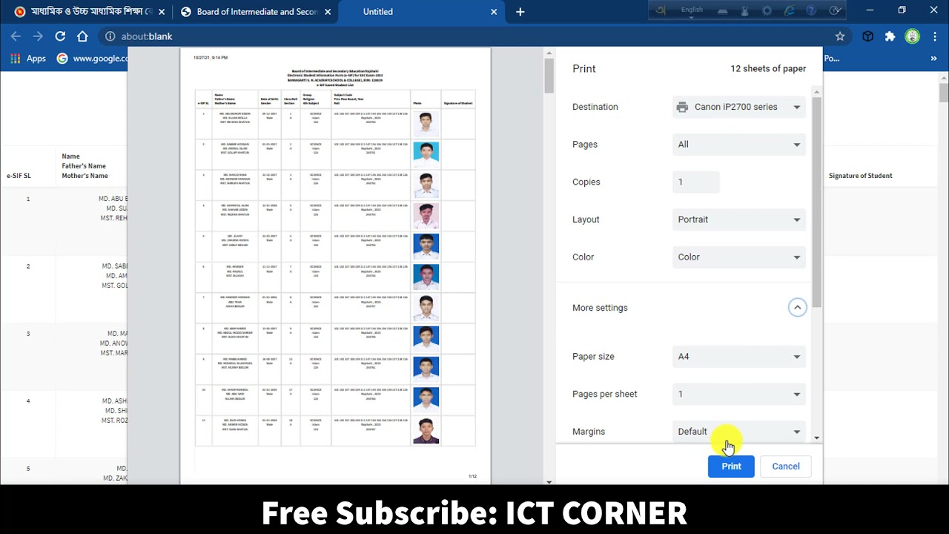This screenshot has width=949, height=534.
Task: Cancel the print dialog
Action: pos(786,467)
